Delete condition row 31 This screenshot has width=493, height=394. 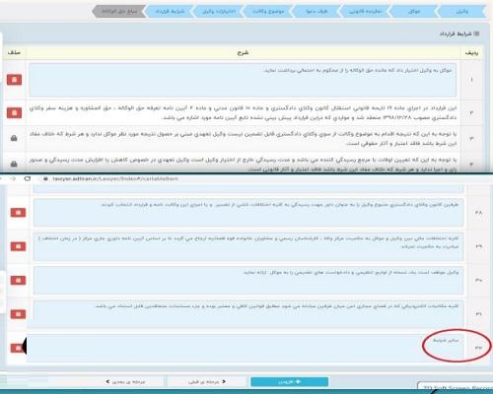[18, 314]
